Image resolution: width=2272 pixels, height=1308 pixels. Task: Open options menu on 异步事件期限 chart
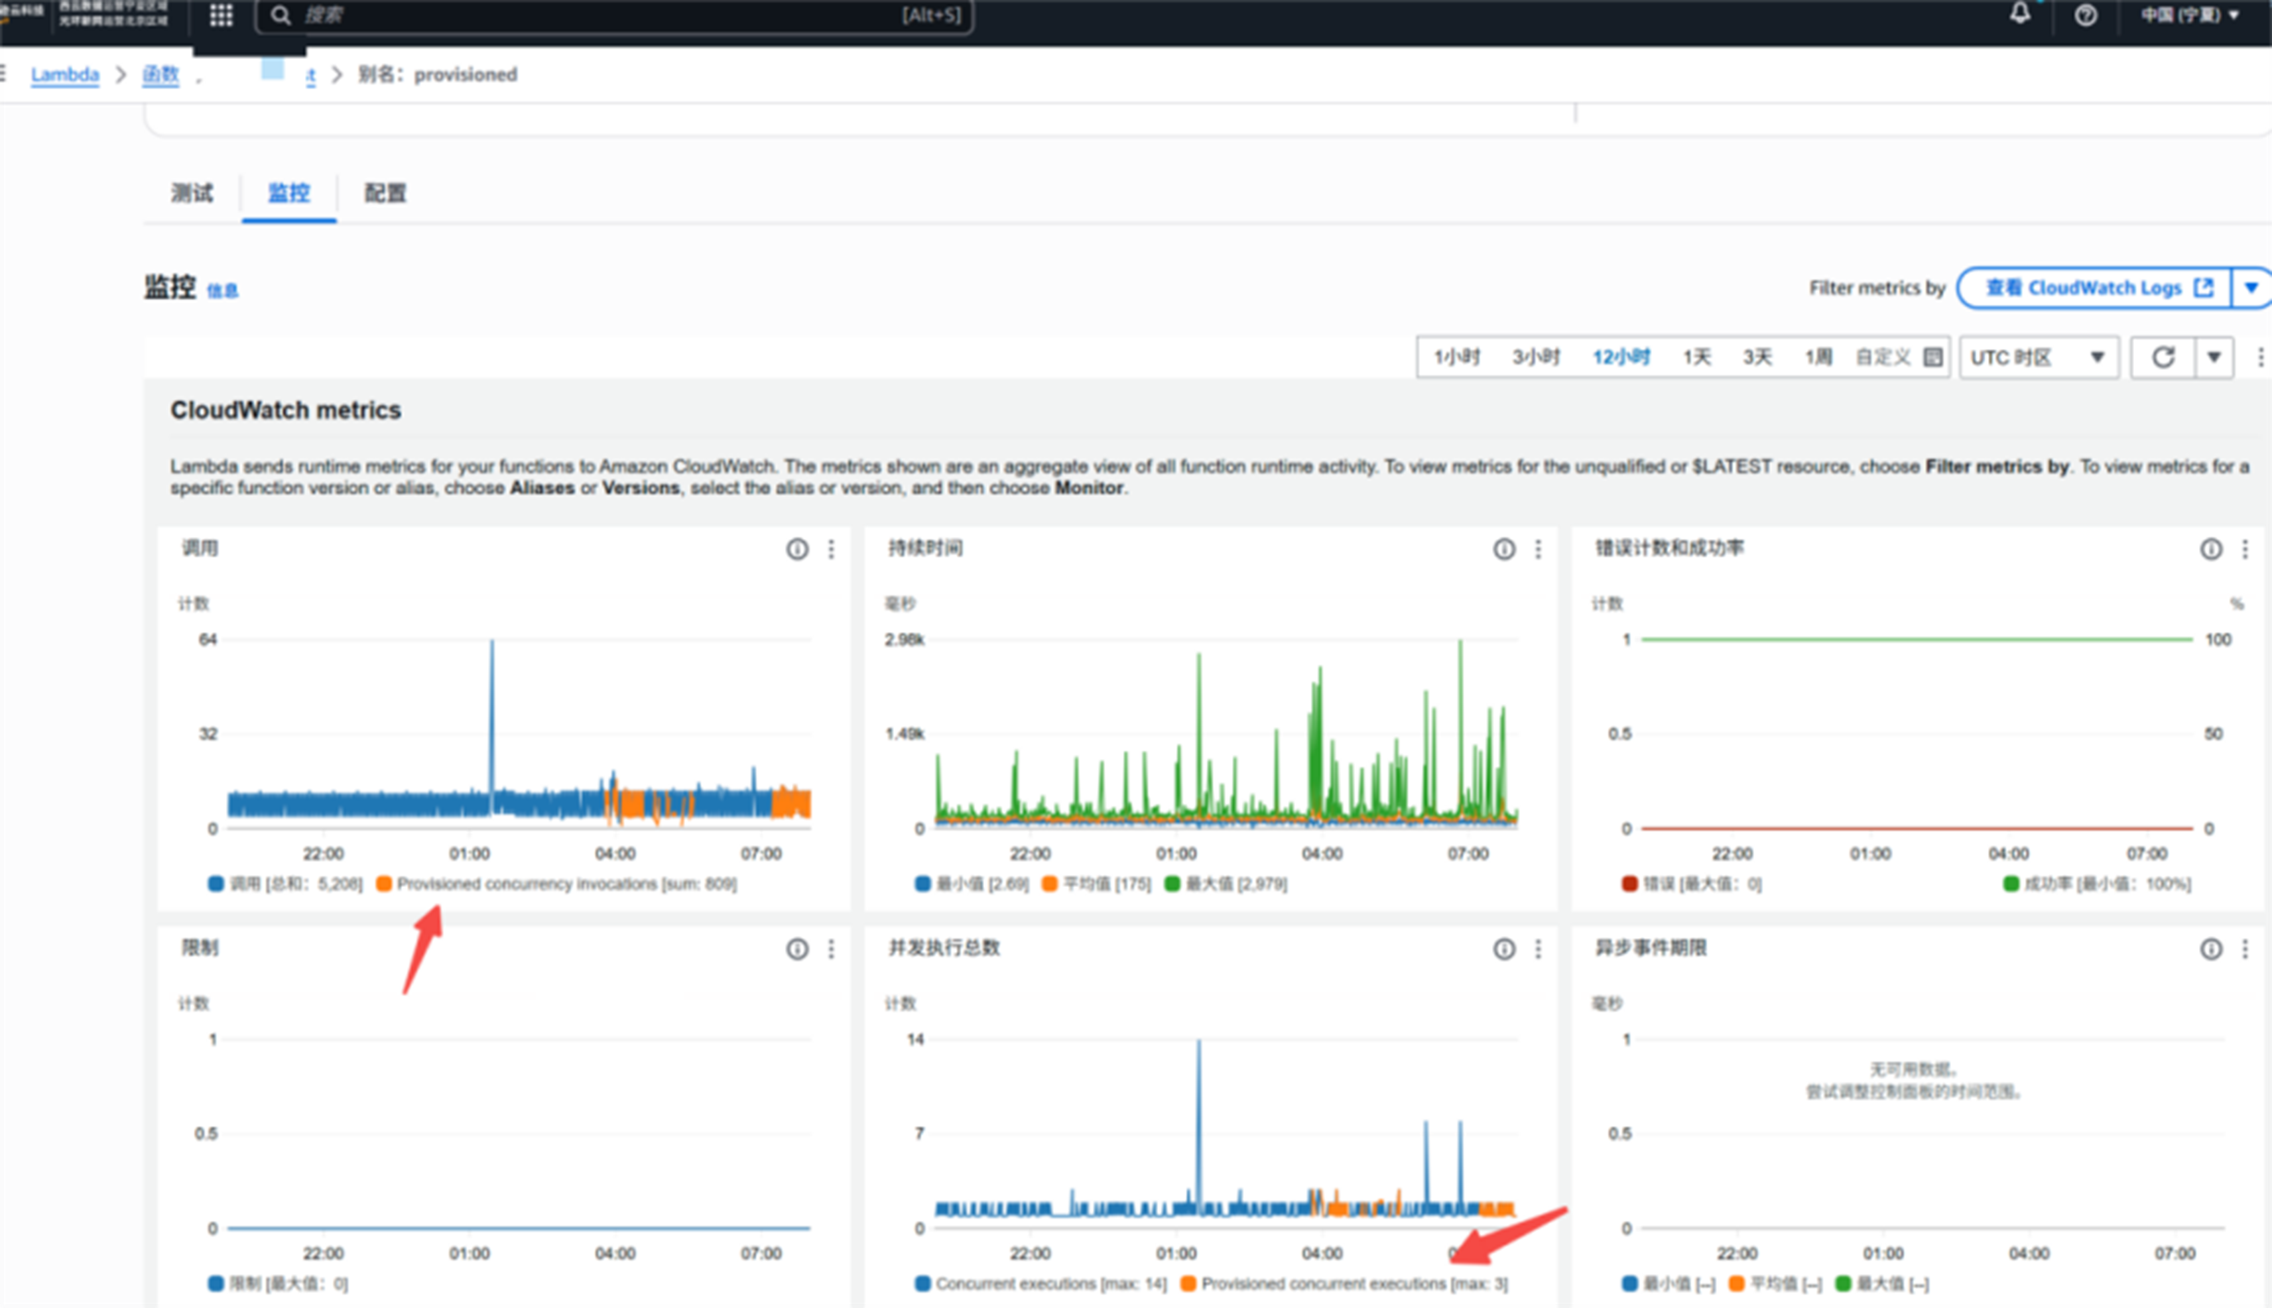(x=2245, y=949)
